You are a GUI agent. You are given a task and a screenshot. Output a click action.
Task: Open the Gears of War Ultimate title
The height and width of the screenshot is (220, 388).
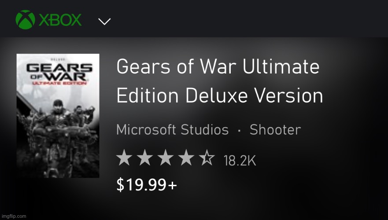[x=218, y=67]
